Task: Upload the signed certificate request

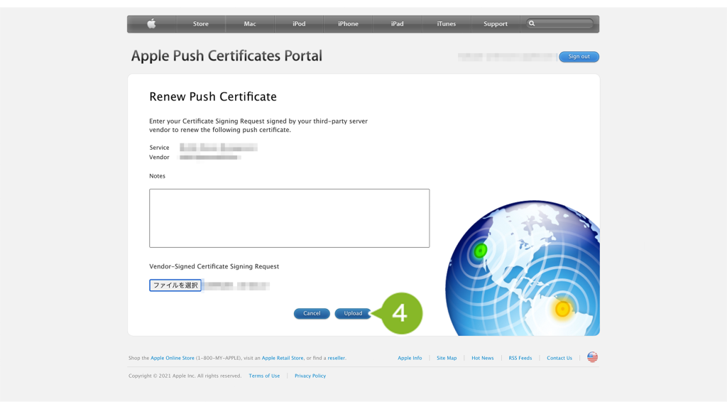Action: [x=353, y=313]
